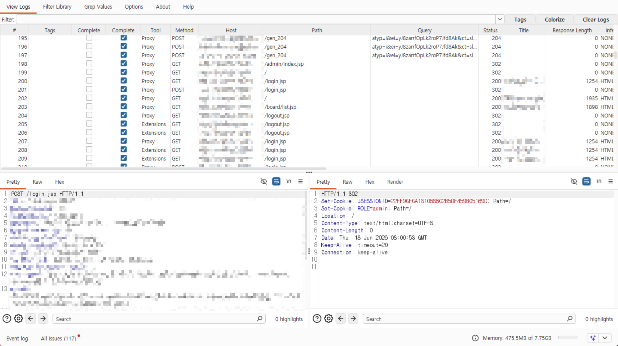Open request pane hamburger options menu
This screenshot has height=346, width=618.
pos(300,181)
